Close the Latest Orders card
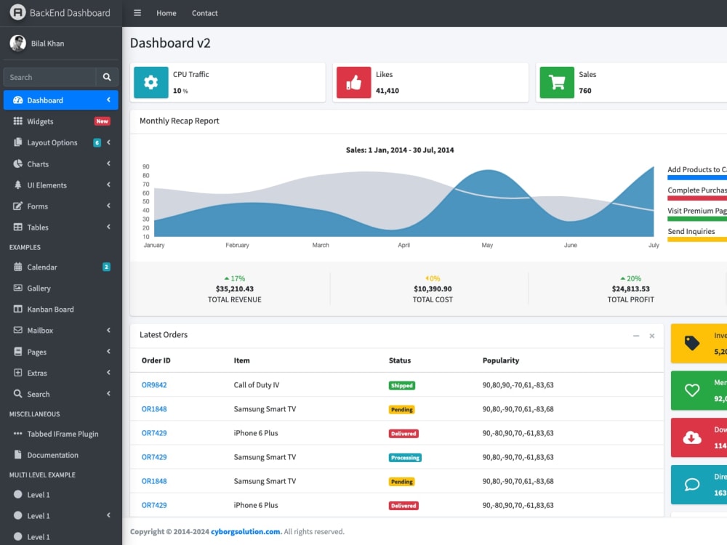 (x=652, y=336)
